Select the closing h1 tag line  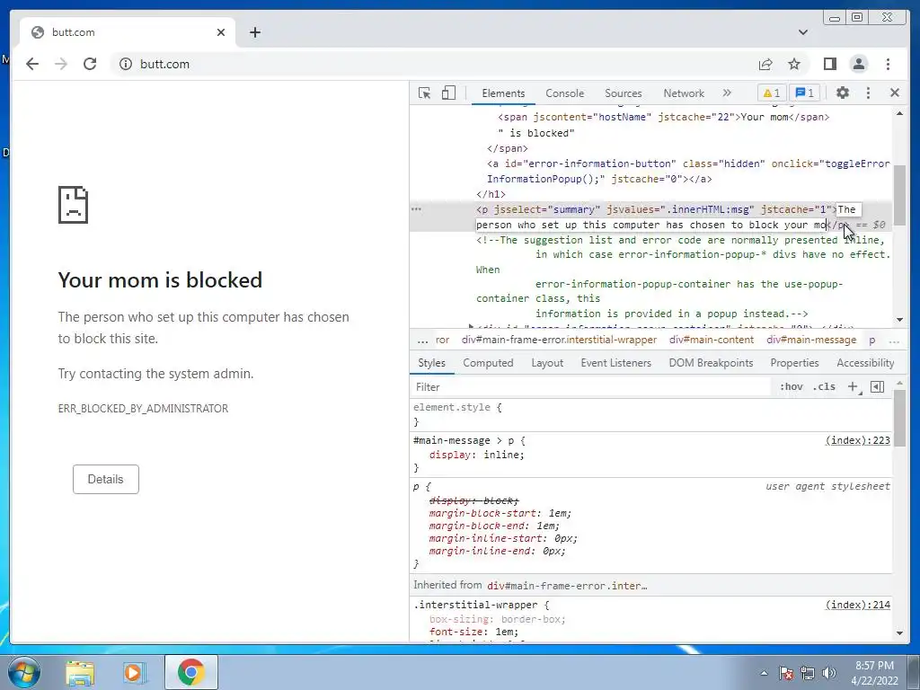(x=491, y=194)
